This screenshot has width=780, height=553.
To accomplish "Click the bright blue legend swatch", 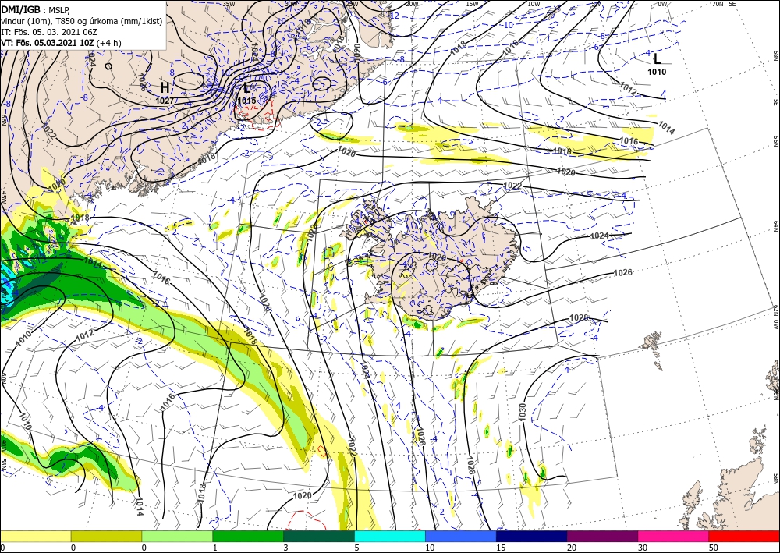I will [461, 536].
